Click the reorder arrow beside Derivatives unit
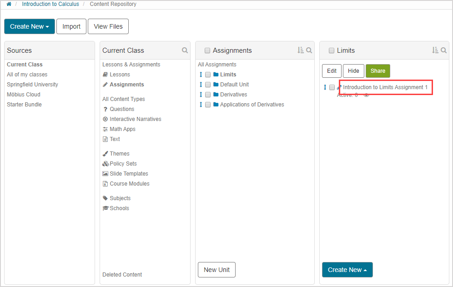The height and width of the screenshot is (287, 453). click(x=201, y=95)
